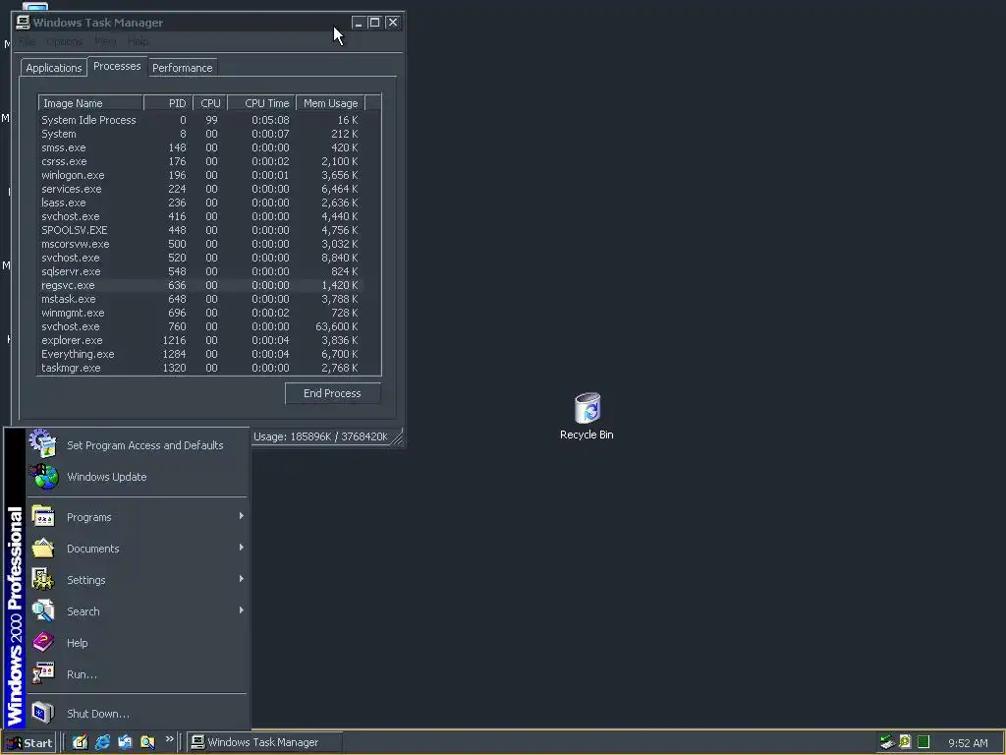The width and height of the screenshot is (1006, 755).
Task: Sort by CPU Time column header
Action: pos(261,103)
